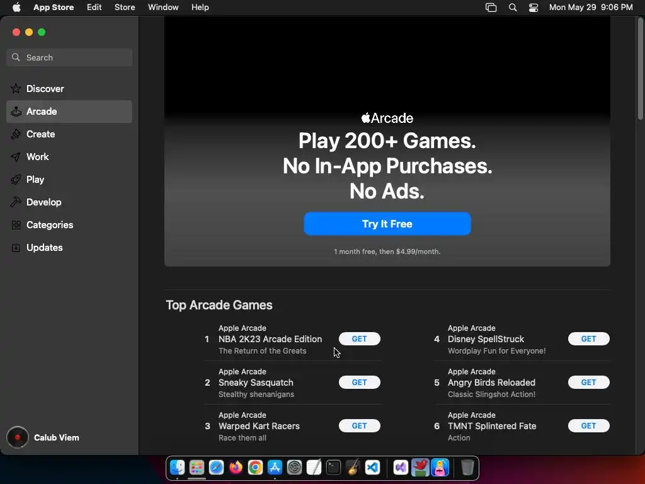645x484 pixels.
Task: Click the date and time in menu bar
Action: (591, 8)
